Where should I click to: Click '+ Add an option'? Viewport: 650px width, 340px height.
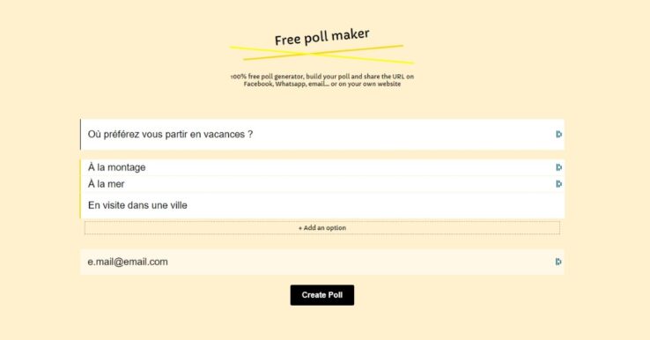coord(322,227)
